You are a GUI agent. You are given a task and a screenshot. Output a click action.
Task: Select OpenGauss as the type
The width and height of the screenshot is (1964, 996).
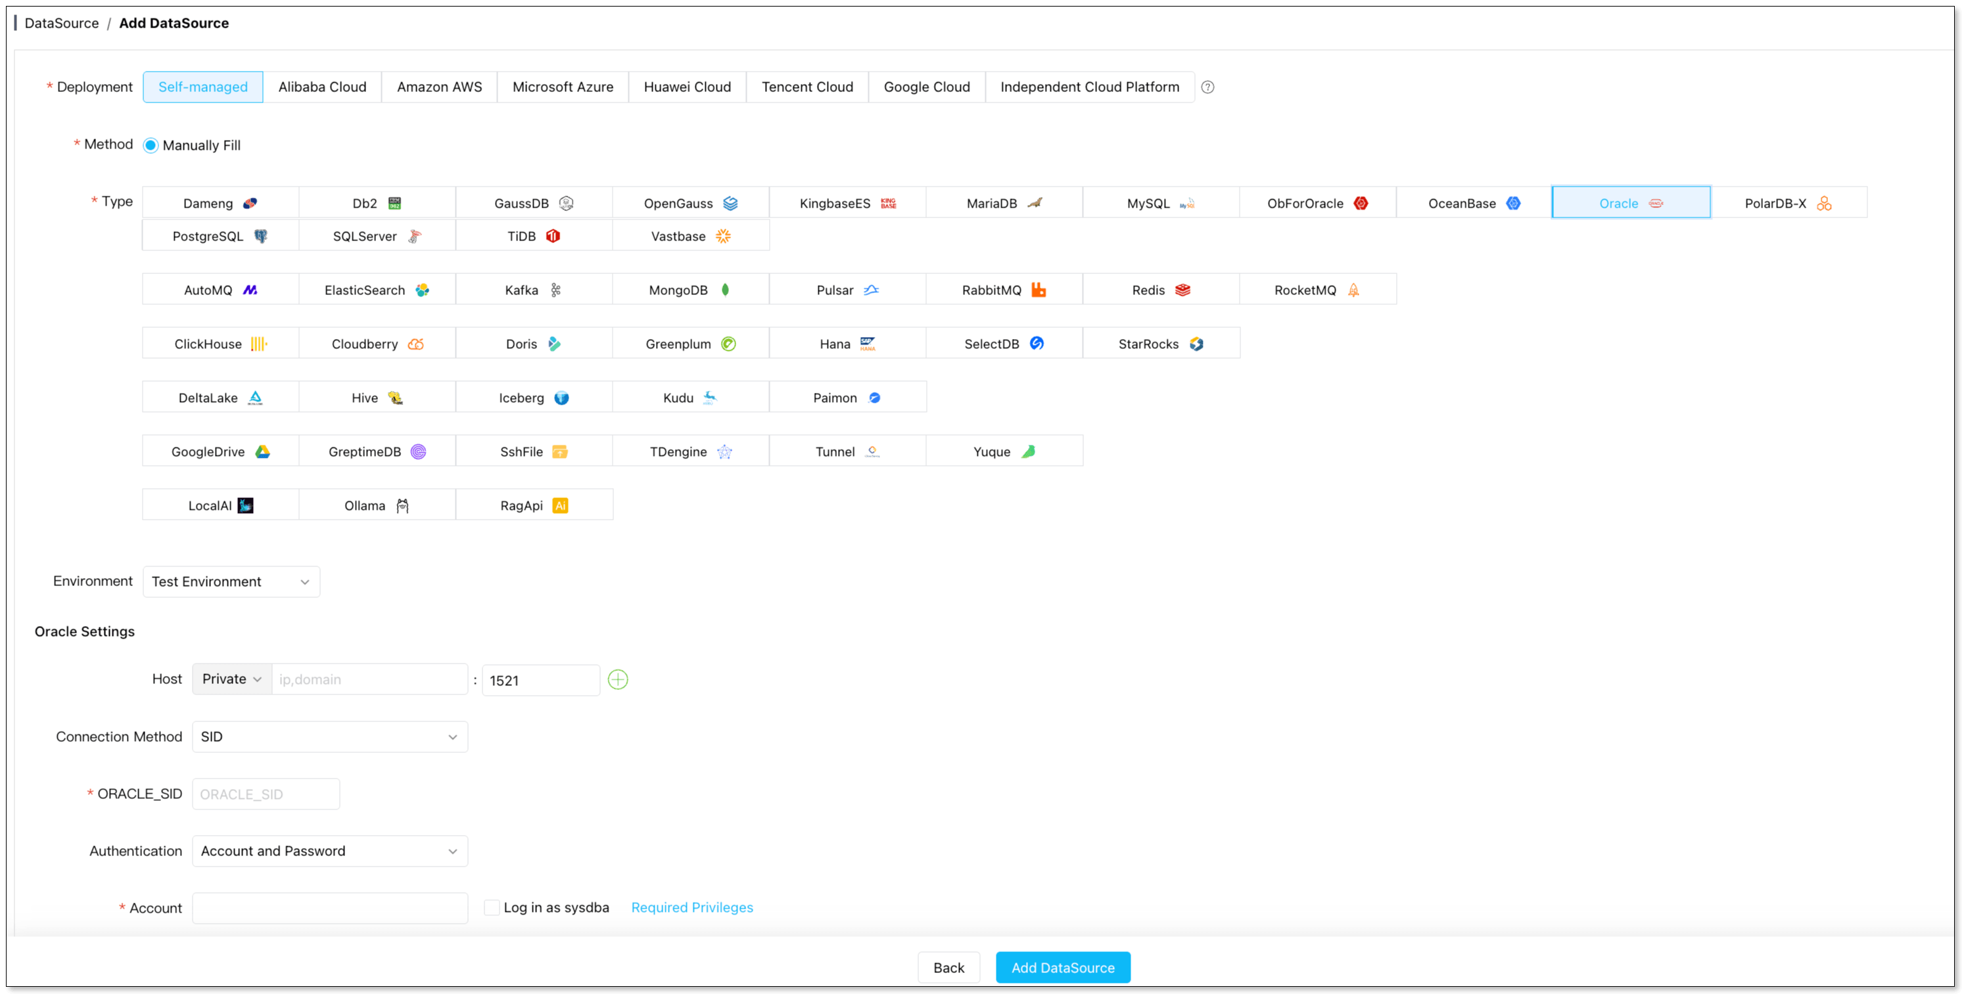click(691, 203)
